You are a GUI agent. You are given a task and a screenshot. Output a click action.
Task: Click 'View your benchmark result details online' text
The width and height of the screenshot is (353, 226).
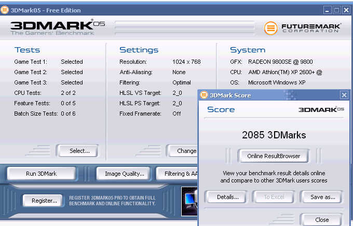click(x=274, y=173)
